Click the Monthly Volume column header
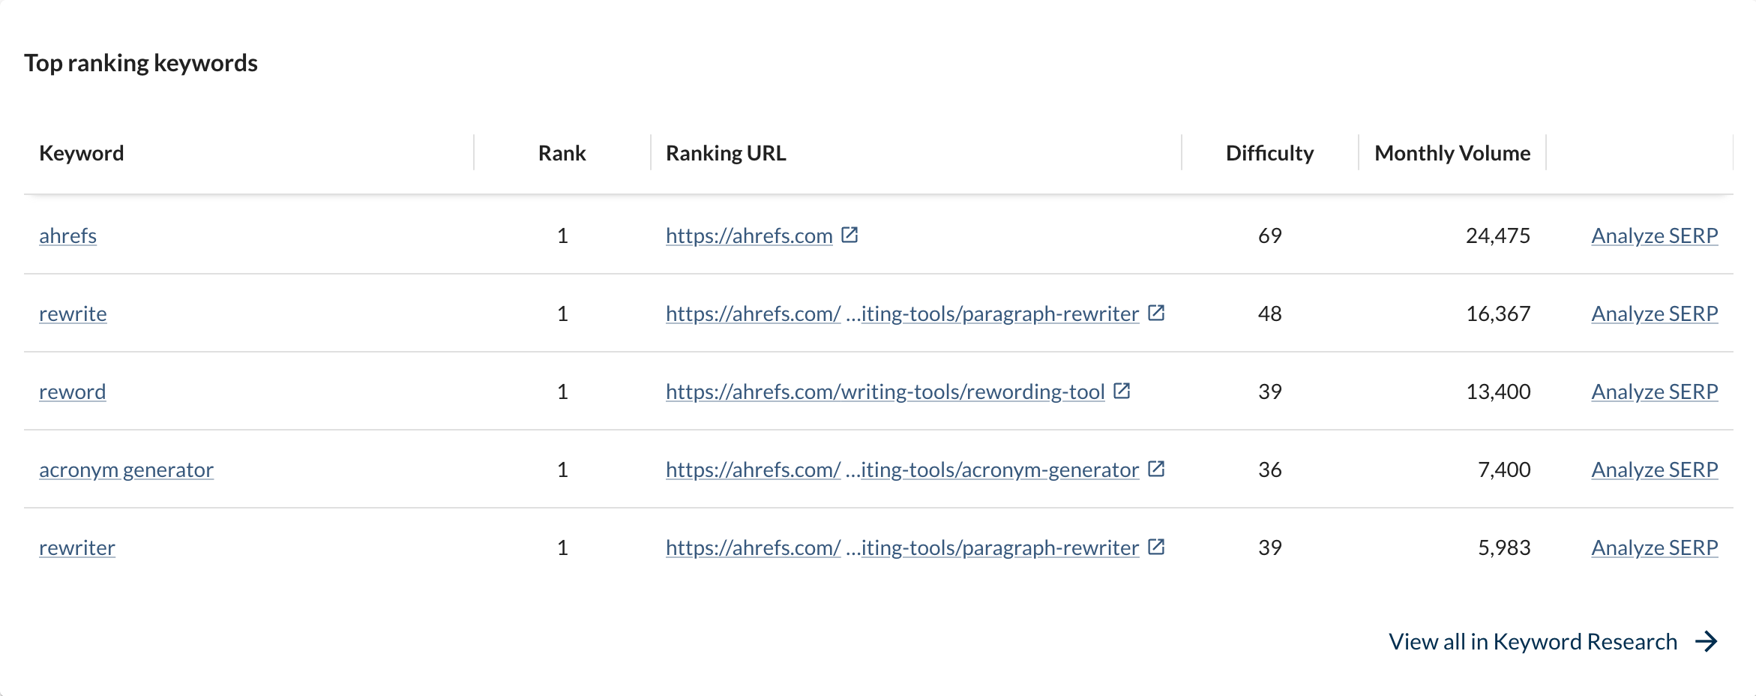 [1452, 153]
